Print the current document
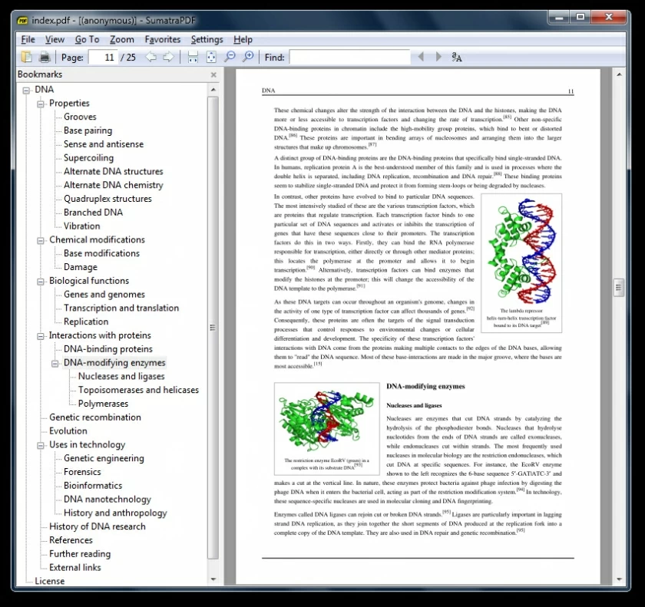This screenshot has height=607, width=645. tap(44, 57)
